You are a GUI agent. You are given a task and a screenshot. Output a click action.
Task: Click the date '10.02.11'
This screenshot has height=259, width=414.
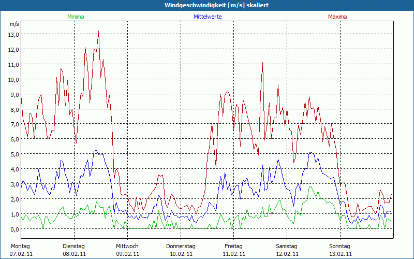pos(181,254)
